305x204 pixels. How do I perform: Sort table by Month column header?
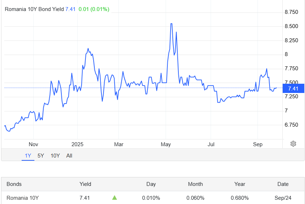pos(195,184)
